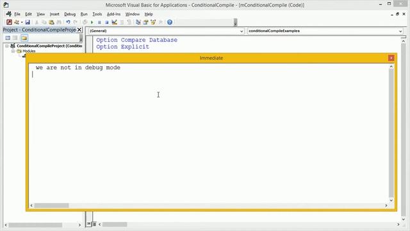The height and width of the screenshot is (231, 410).
Task: Click the View Code icon in Project pane
Action: click(x=8, y=38)
